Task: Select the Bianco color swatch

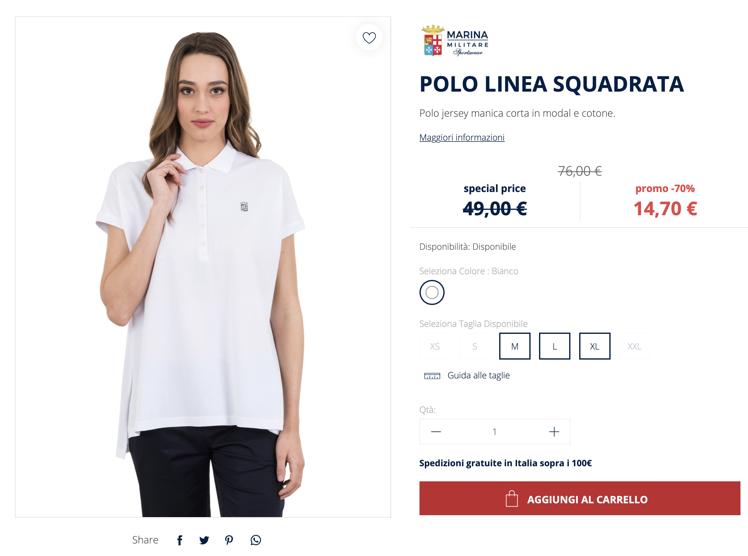Action: tap(432, 292)
